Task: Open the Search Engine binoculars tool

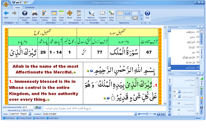Action: coord(35,16)
